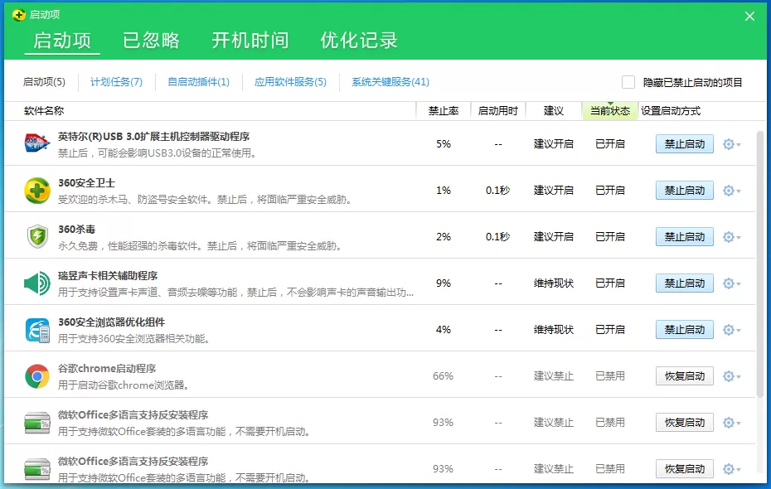771x489 pixels.
Task: Click 禁止启动 for 360杀毒
Action: tap(685, 237)
